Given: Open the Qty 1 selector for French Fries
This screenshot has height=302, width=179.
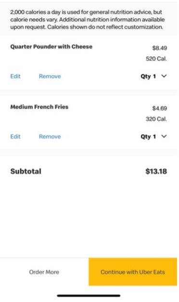Looking at the screenshot, I should coord(154,137).
